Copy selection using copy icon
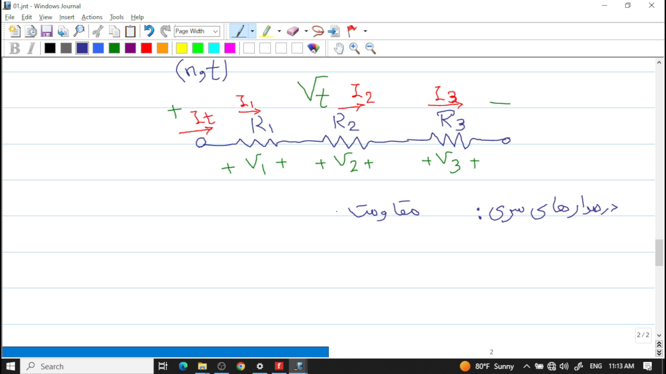 [114, 31]
